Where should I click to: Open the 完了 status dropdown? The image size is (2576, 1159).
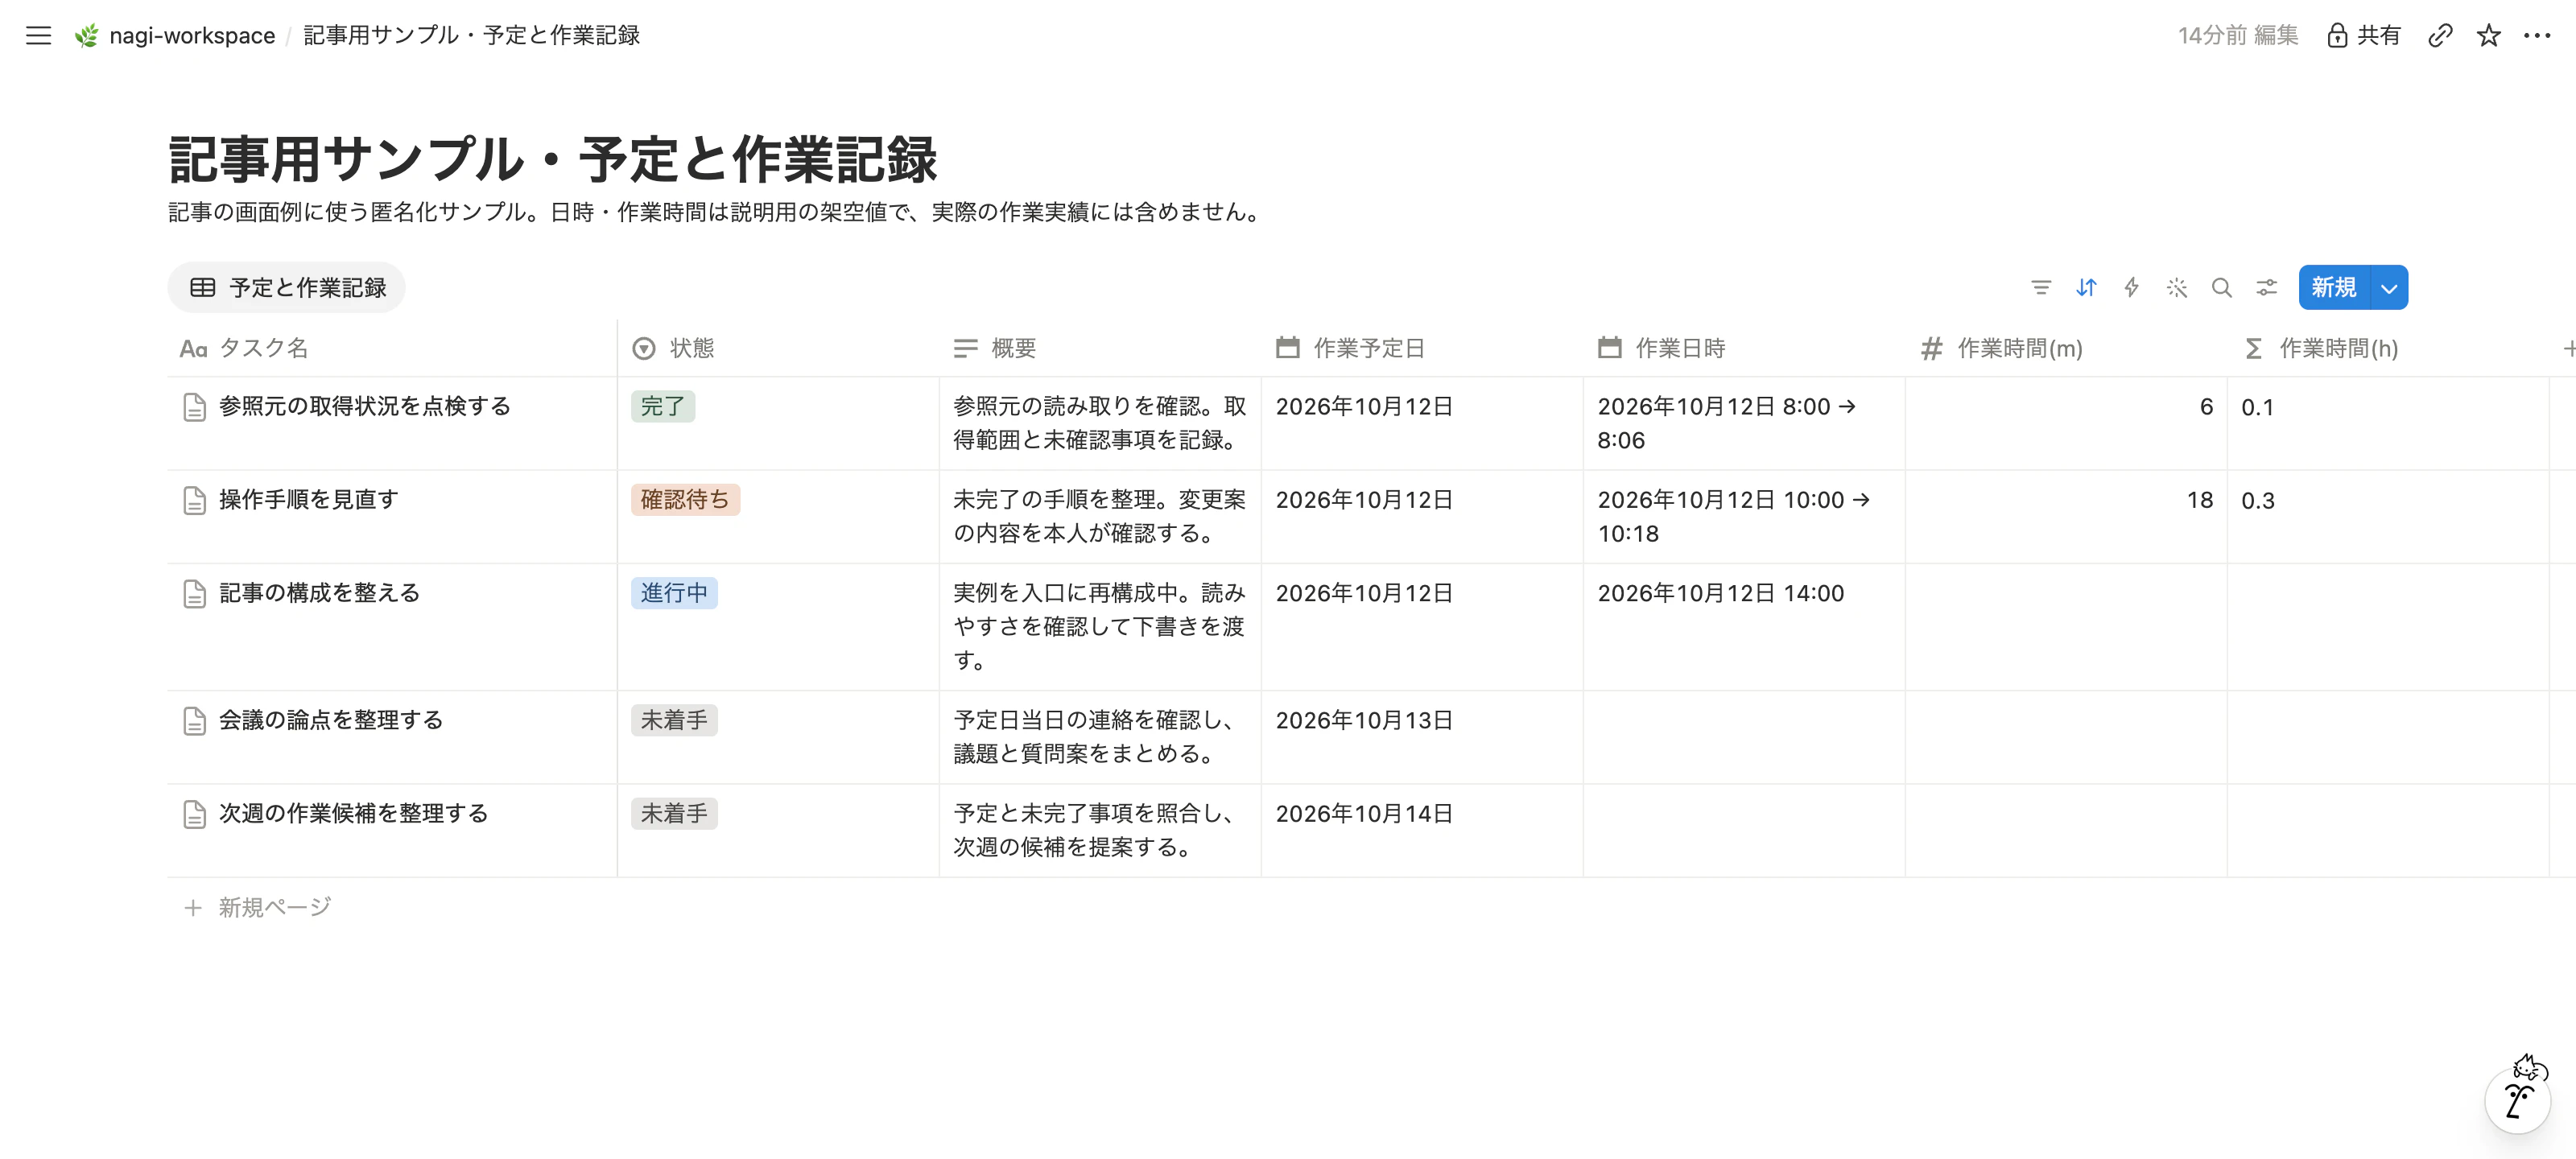tap(663, 407)
